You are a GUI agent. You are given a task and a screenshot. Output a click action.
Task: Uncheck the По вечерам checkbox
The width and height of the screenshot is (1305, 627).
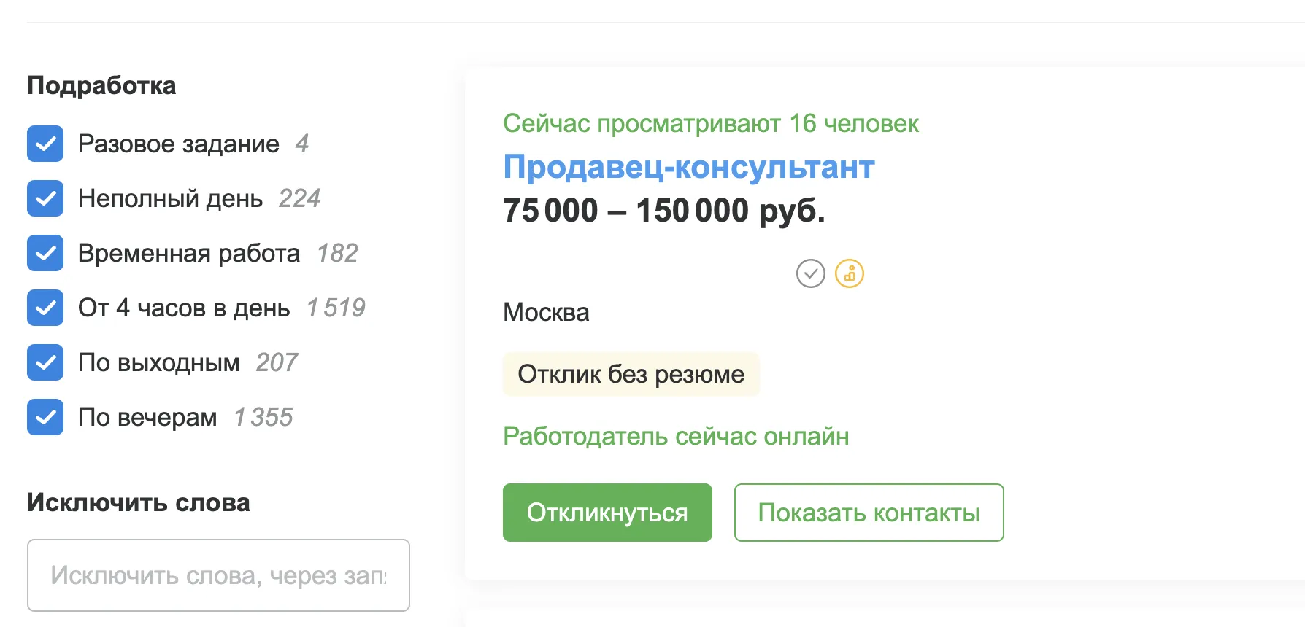click(45, 417)
